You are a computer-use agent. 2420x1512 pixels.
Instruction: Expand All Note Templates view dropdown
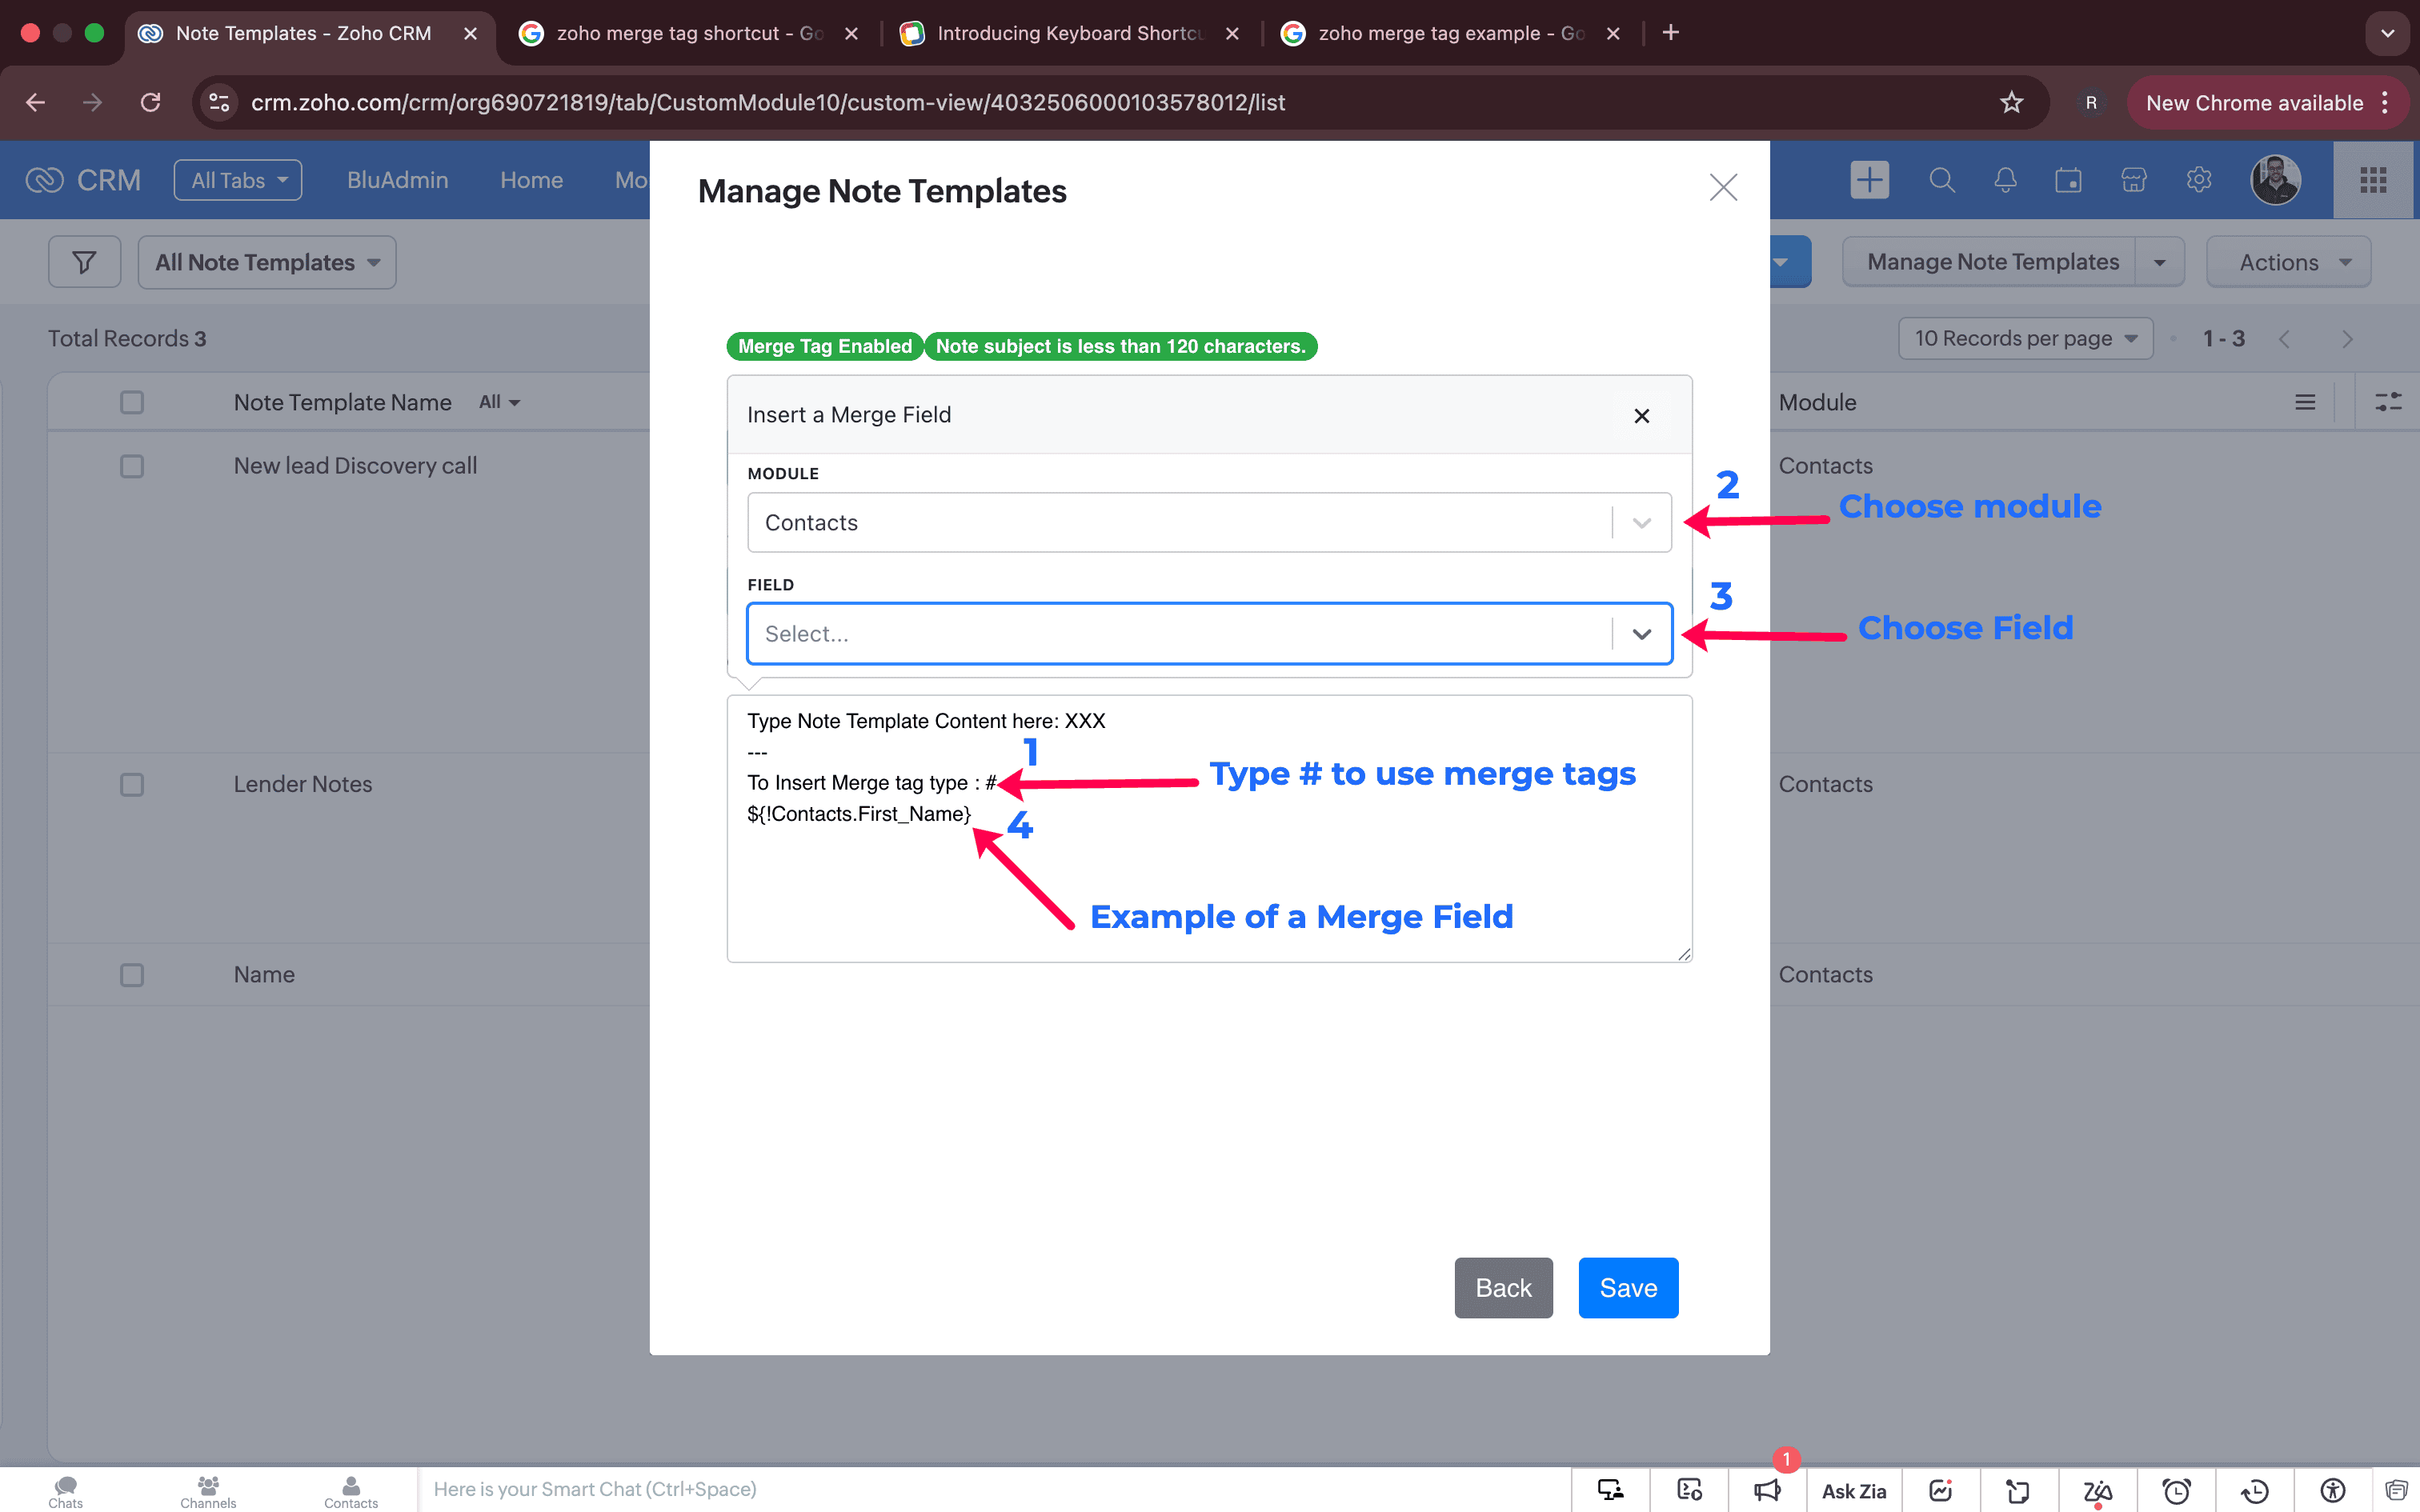[267, 262]
